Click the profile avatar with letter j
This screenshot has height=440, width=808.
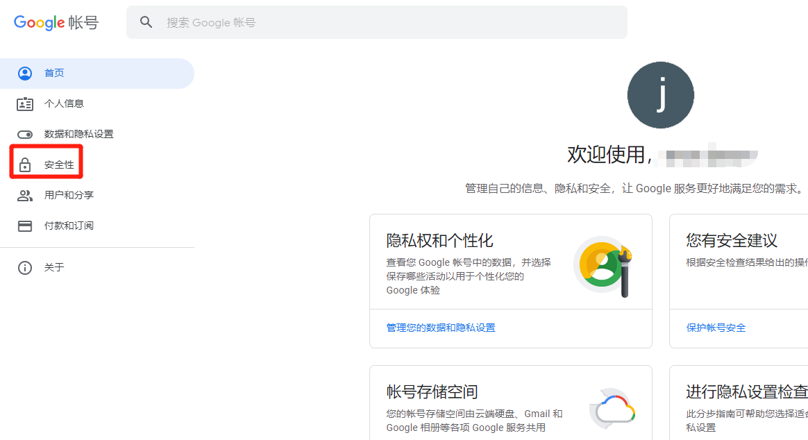click(x=661, y=95)
